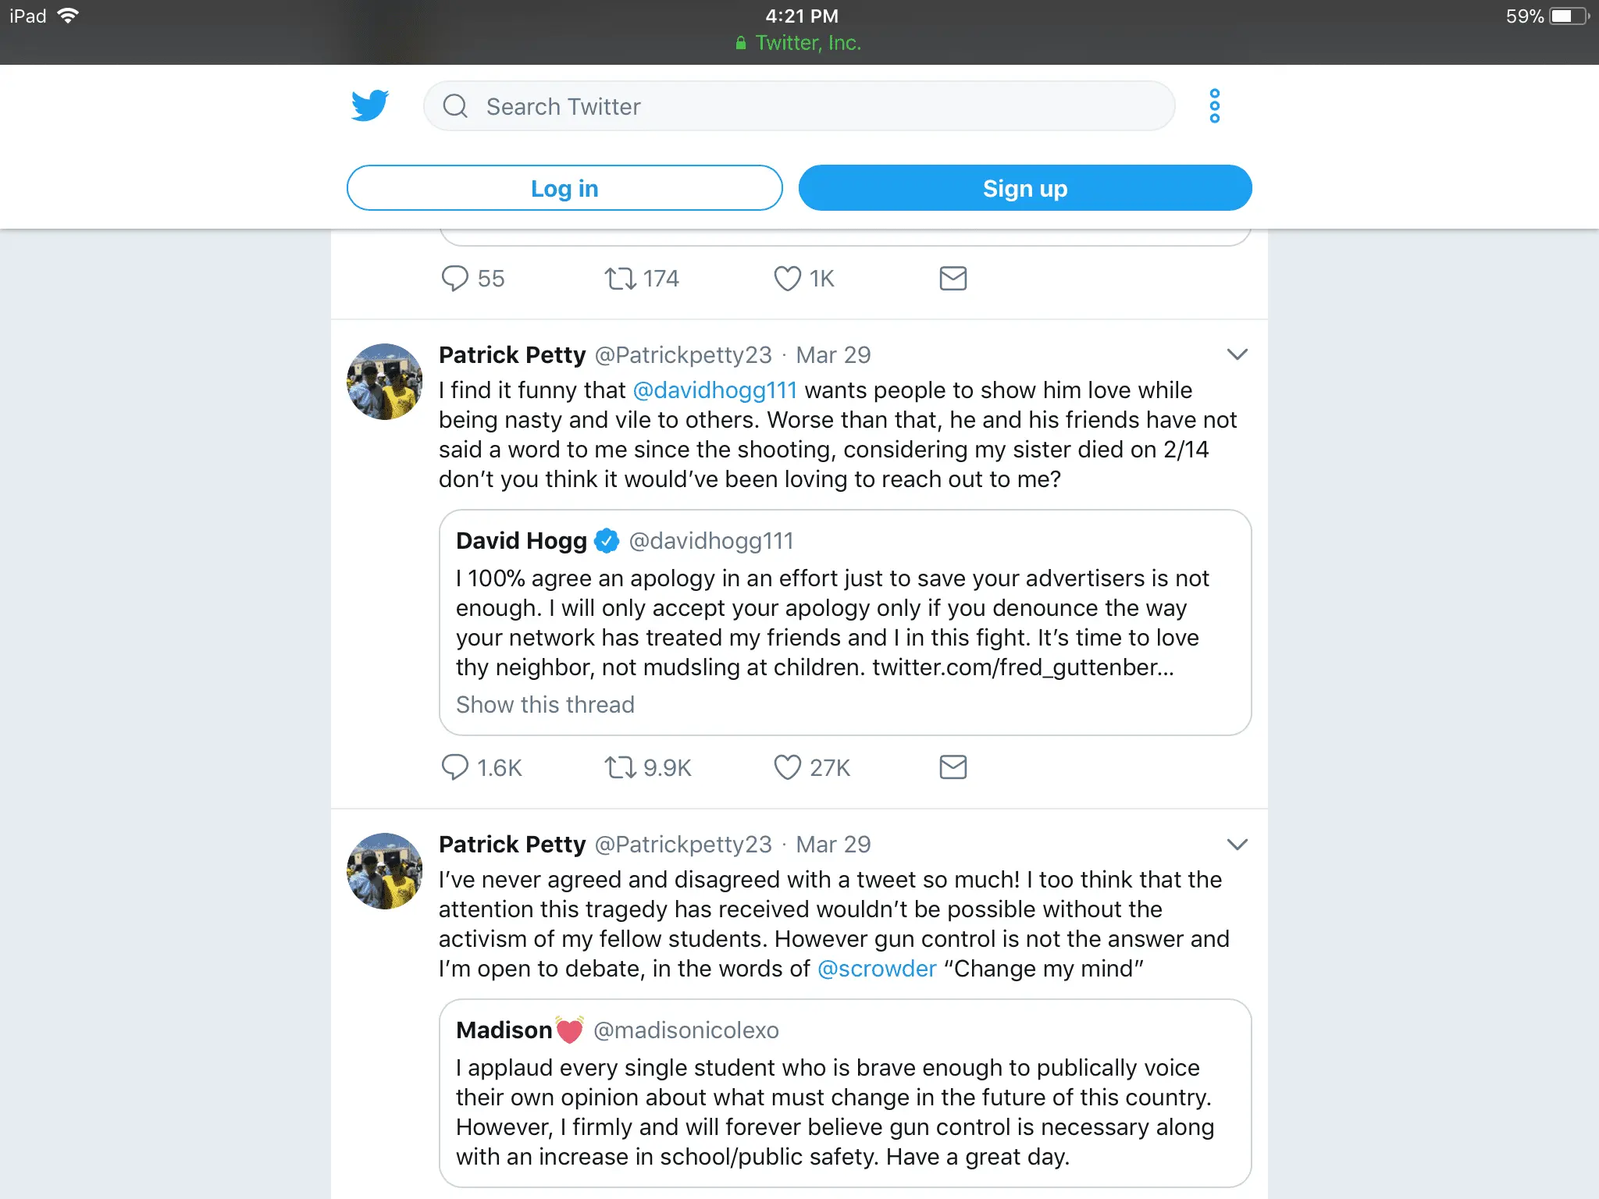Share the 27K-likes tweet via direct message
This screenshot has height=1199, width=1599.
click(x=953, y=767)
